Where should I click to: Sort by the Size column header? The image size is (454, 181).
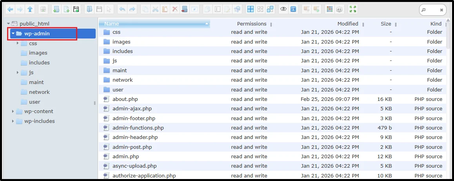tap(386, 24)
